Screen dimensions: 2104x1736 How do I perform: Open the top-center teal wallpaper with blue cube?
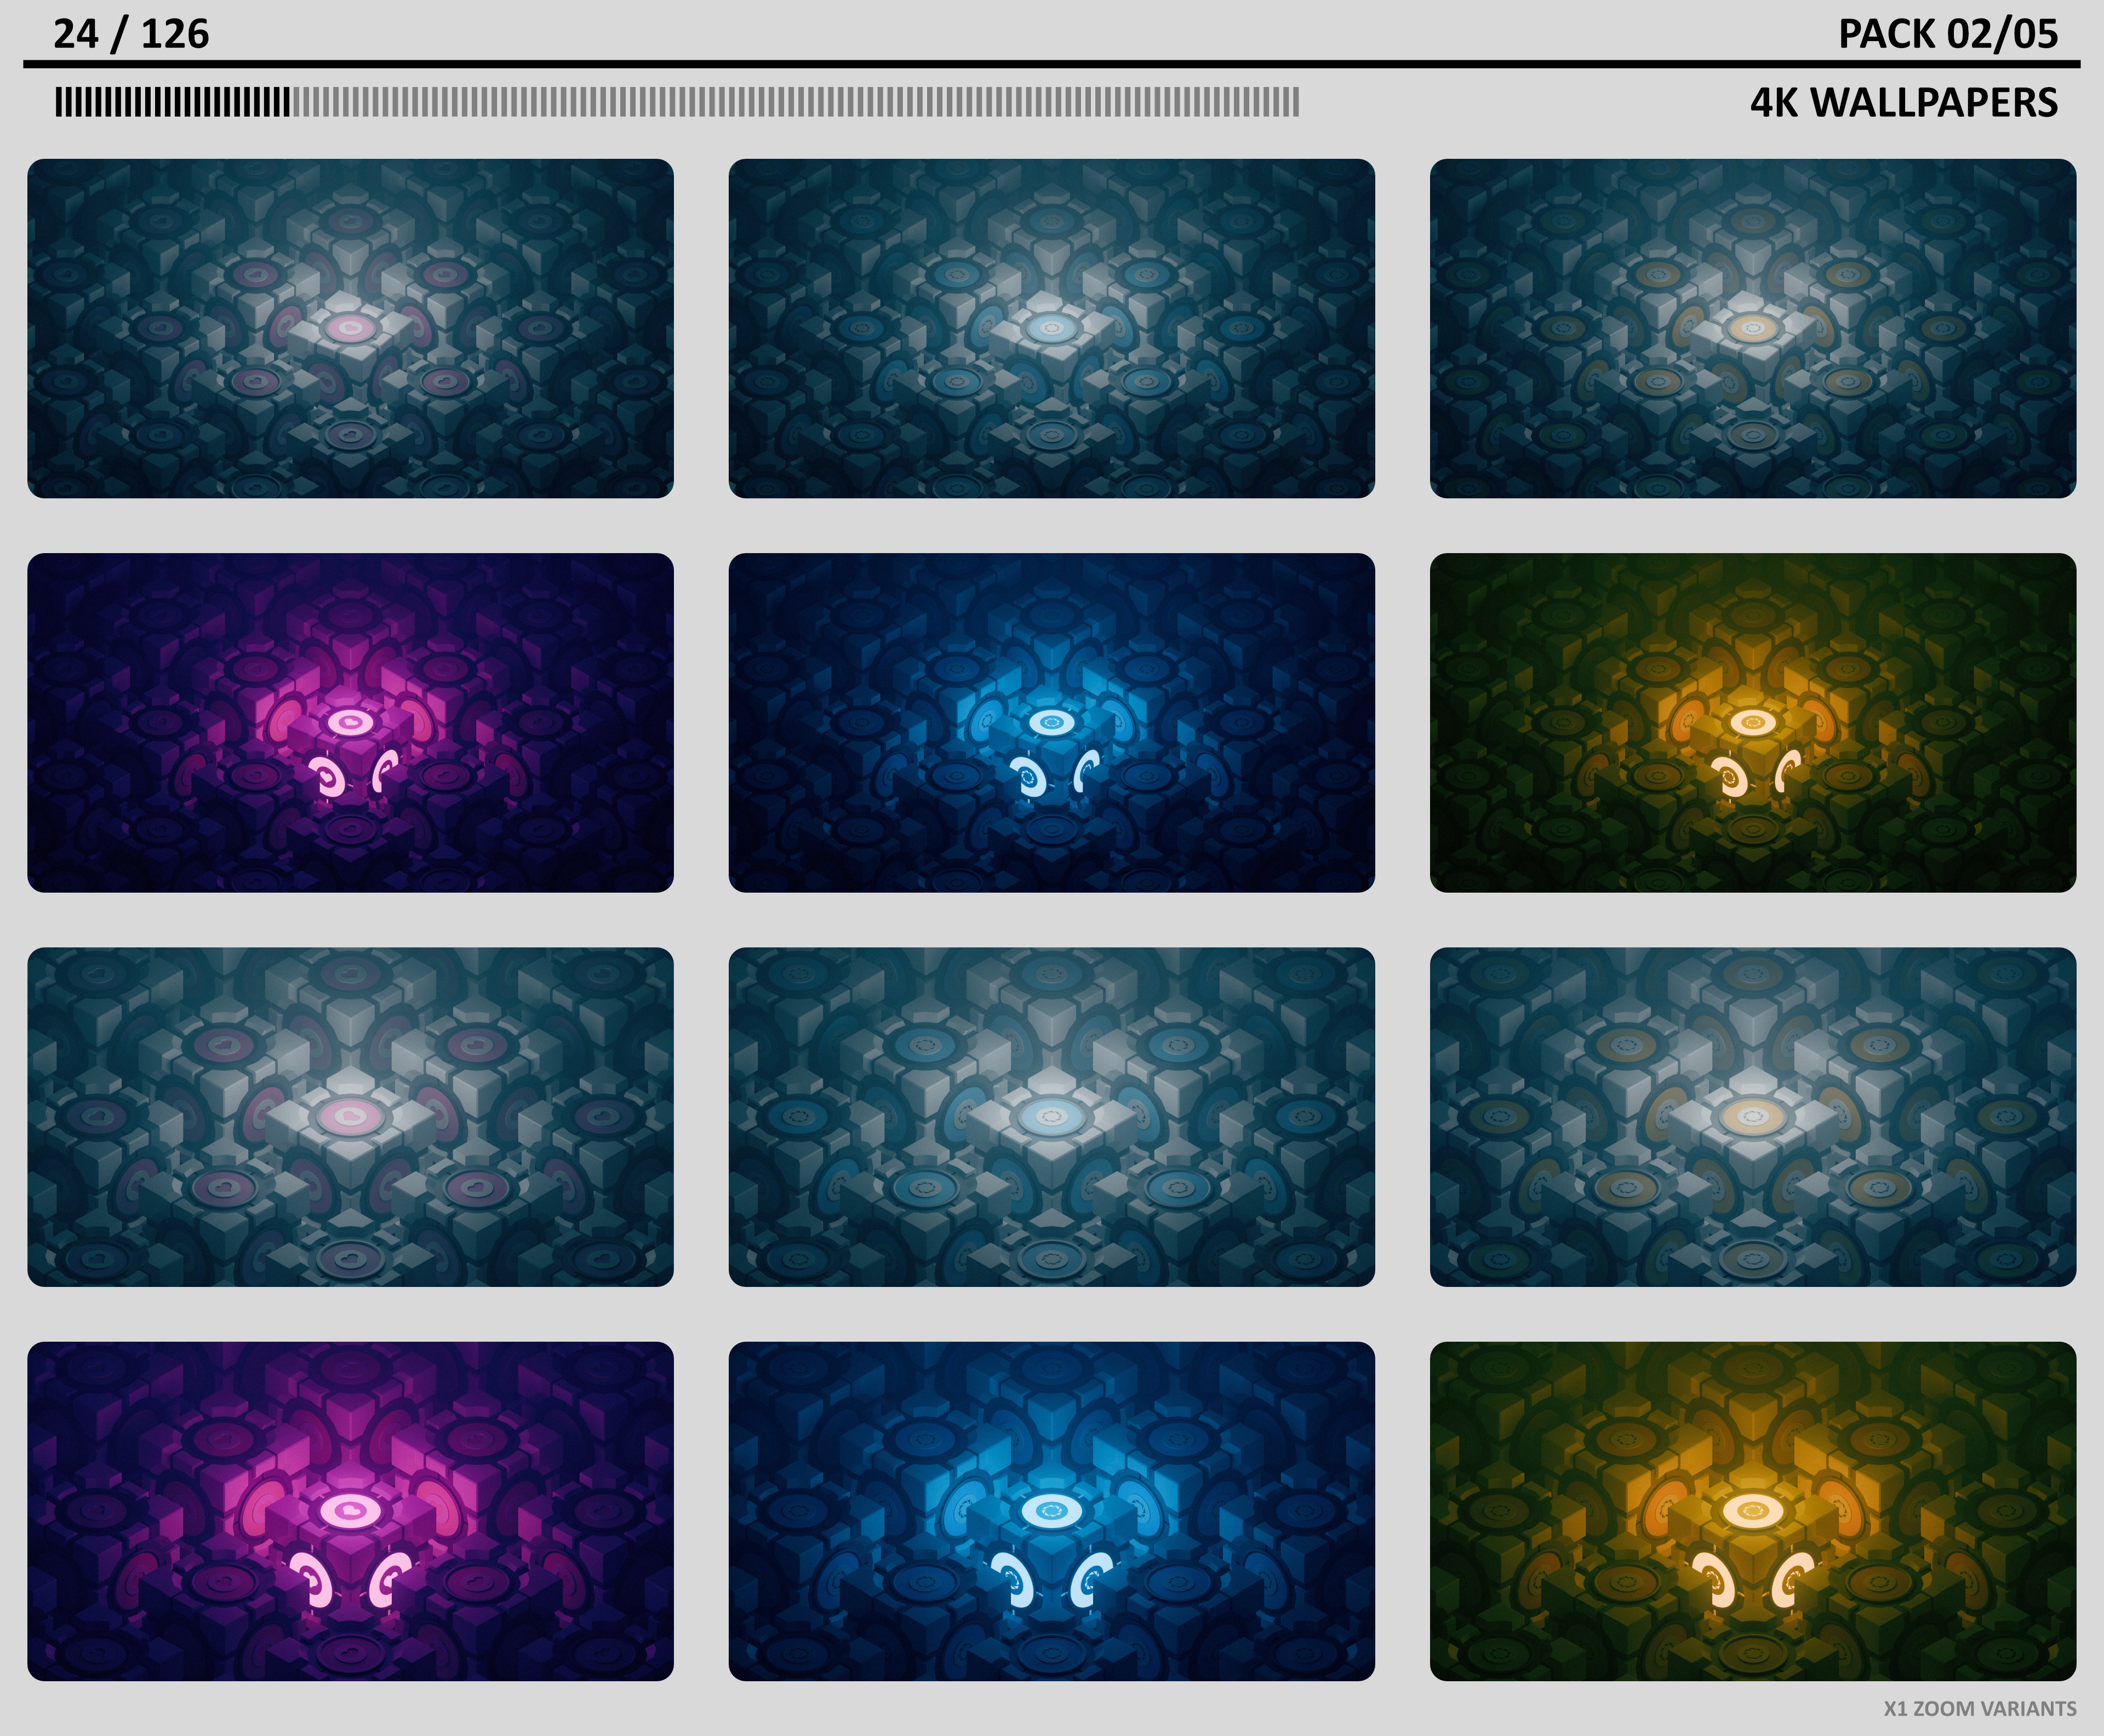point(1051,328)
